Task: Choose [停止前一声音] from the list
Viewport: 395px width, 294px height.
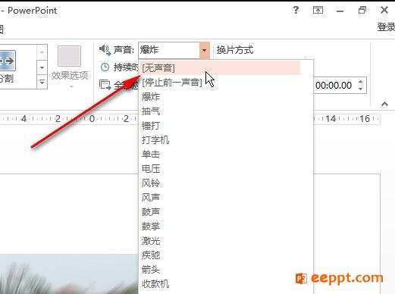Action: [x=219, y=83]
